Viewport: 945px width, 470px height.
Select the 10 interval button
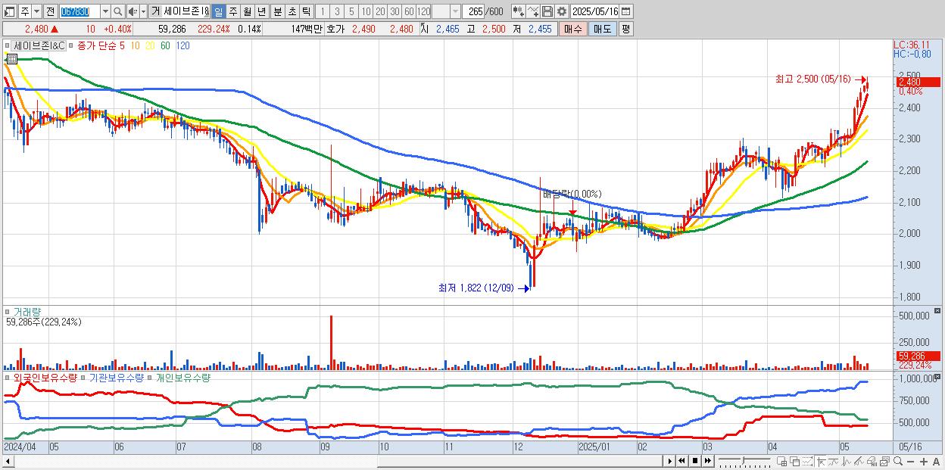tap(366, 11)
